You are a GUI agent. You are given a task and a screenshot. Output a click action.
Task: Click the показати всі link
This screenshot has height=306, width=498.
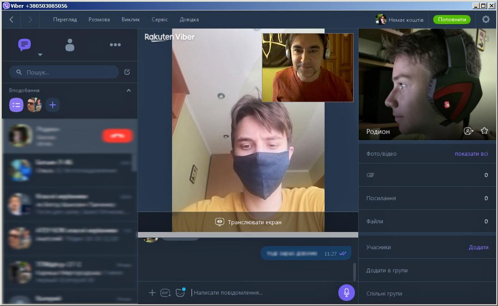tap(471, 154)
